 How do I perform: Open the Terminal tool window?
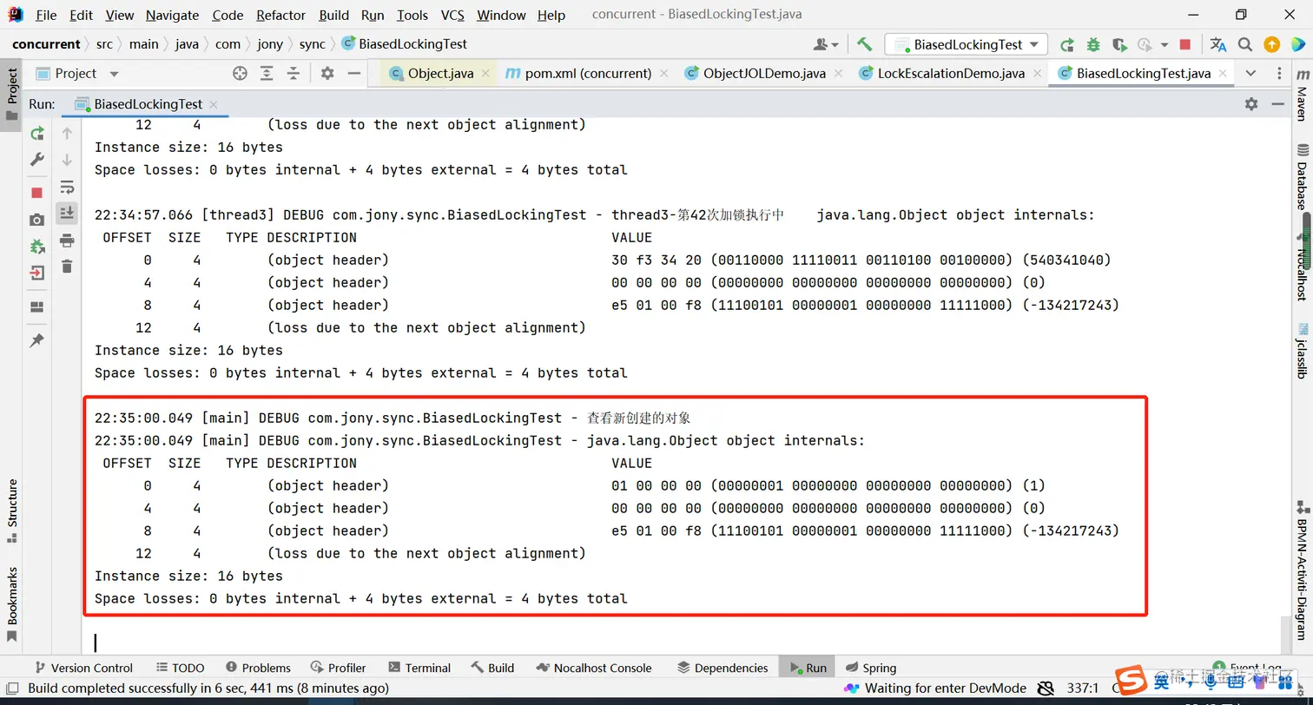(x=419, y=668)
